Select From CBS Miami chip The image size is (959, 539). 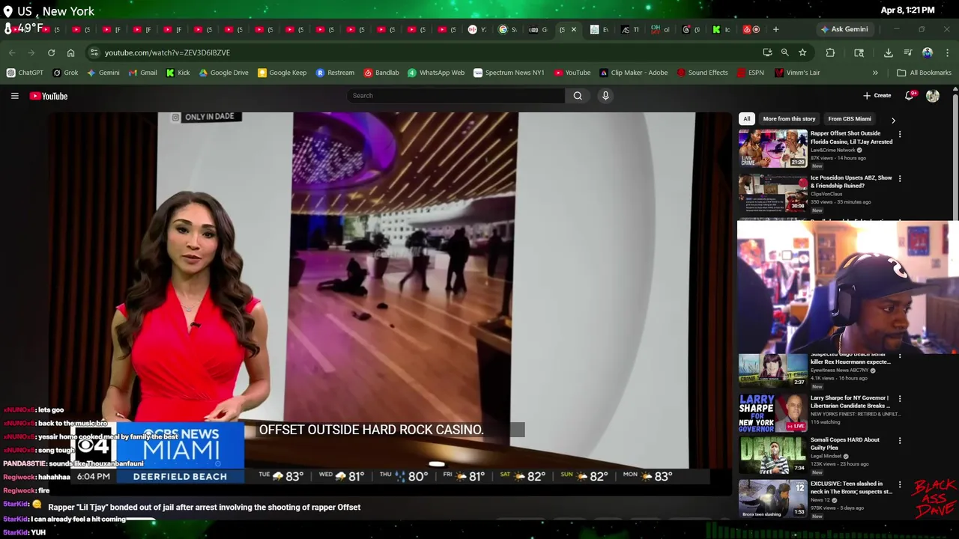click(850, 119)
